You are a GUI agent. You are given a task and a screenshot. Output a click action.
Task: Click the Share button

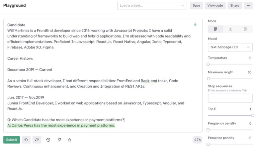click(x=235, y=6)
